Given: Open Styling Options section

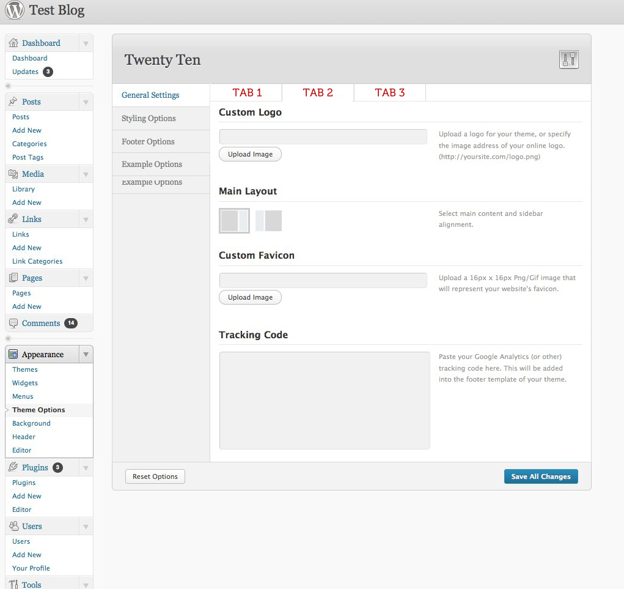Looking at the screenshot, I should coord(161,118).
